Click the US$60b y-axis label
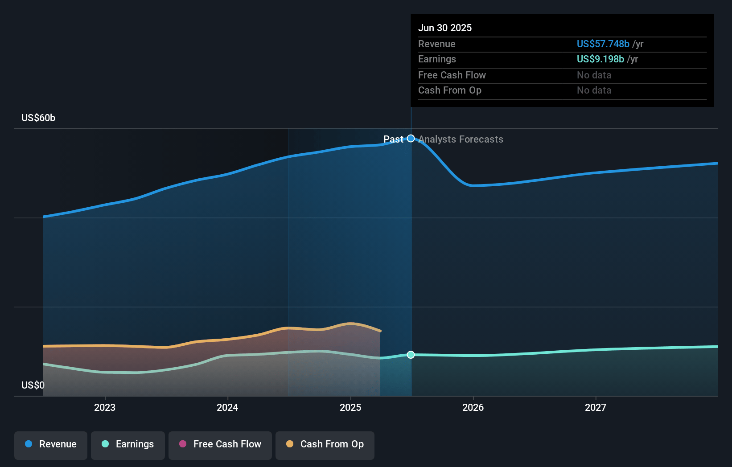 point(38,118)
